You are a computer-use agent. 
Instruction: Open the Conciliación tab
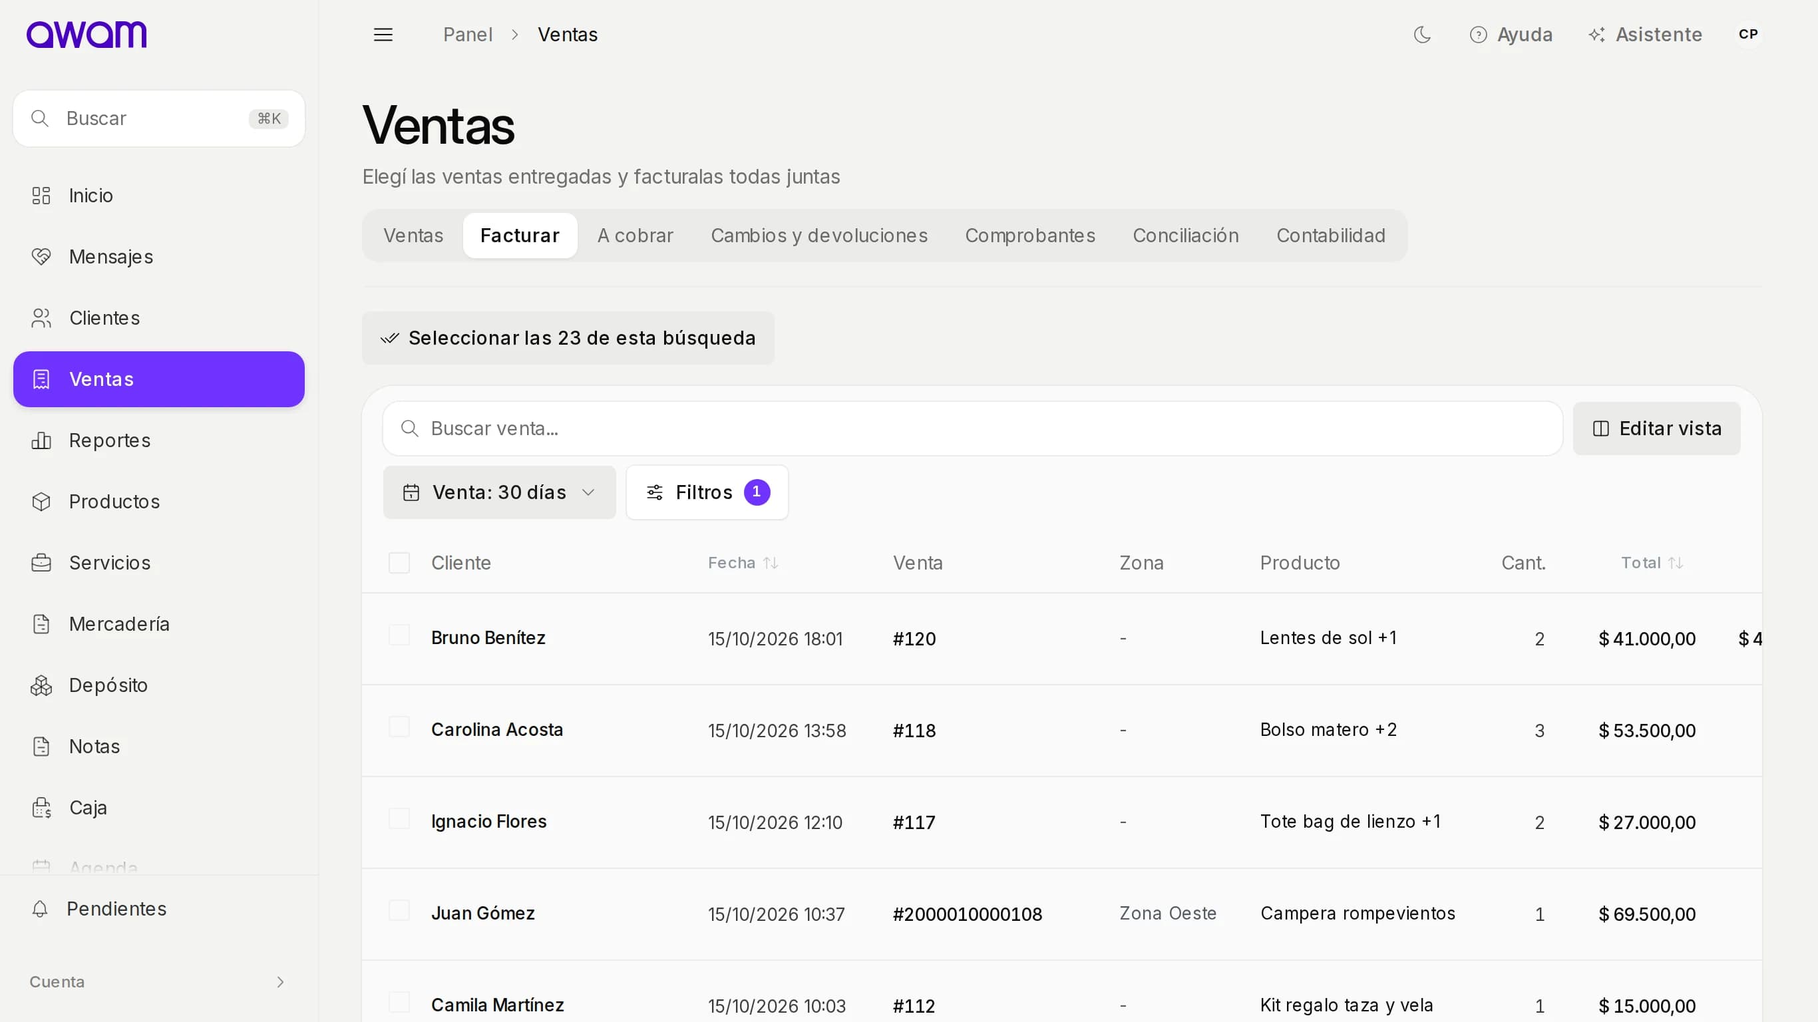1186,236
